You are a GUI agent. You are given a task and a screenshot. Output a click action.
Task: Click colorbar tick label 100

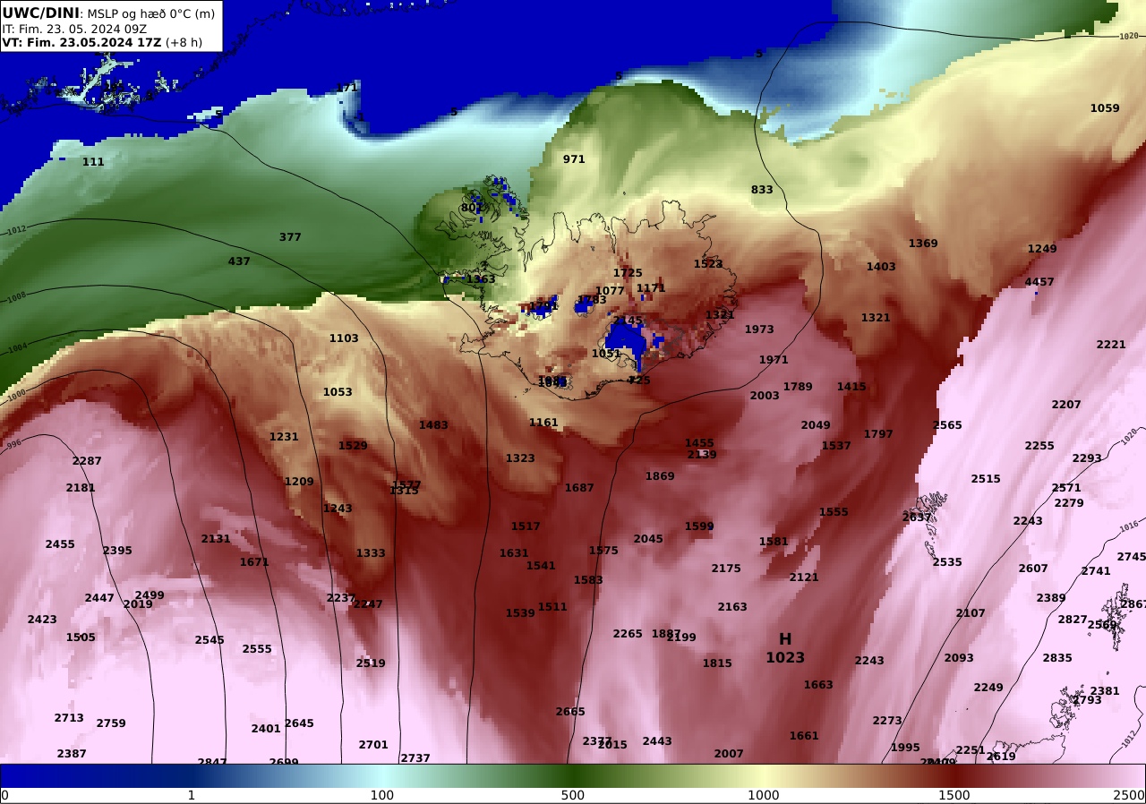[382, 795]
